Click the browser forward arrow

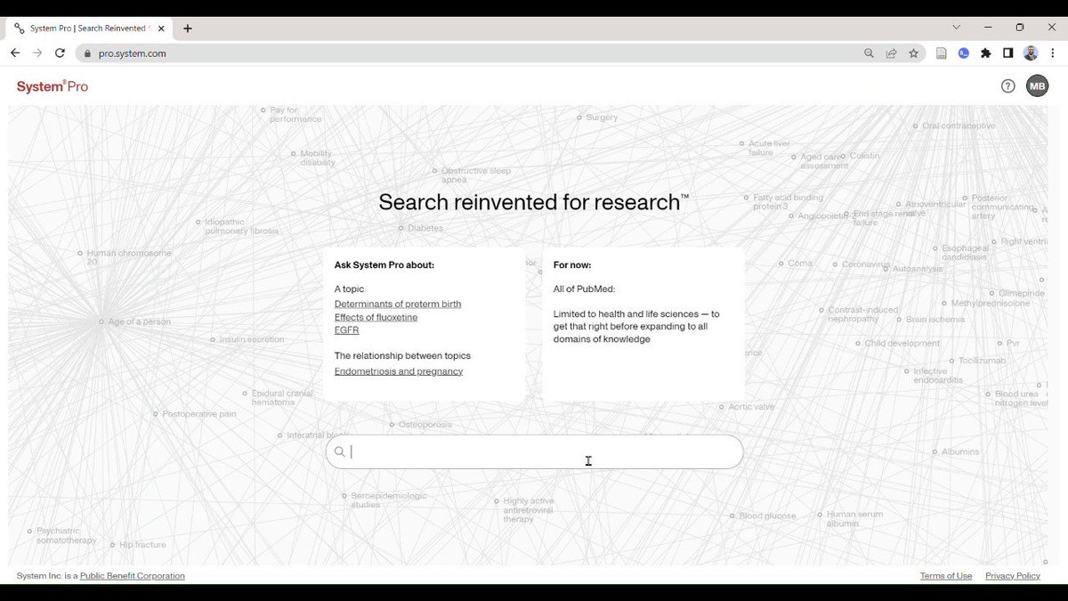[x=37, y=53]
